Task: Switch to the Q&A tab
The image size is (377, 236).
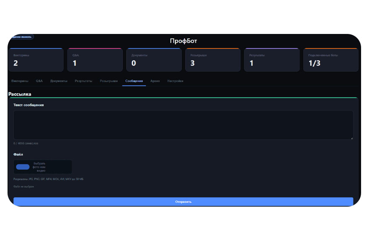Action: 39,81
